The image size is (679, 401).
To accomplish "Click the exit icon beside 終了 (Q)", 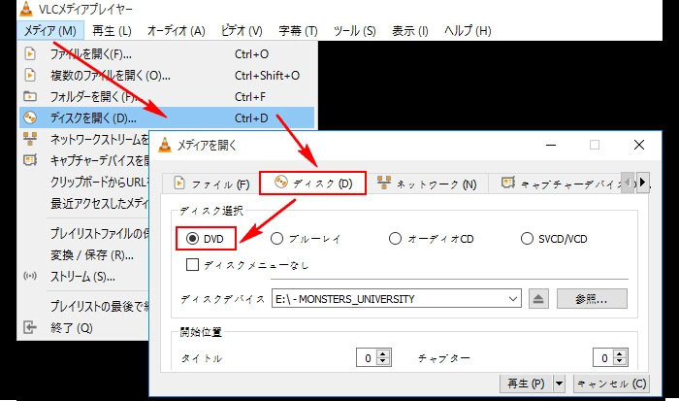I will pyautogui.click(x=30, y=327).
